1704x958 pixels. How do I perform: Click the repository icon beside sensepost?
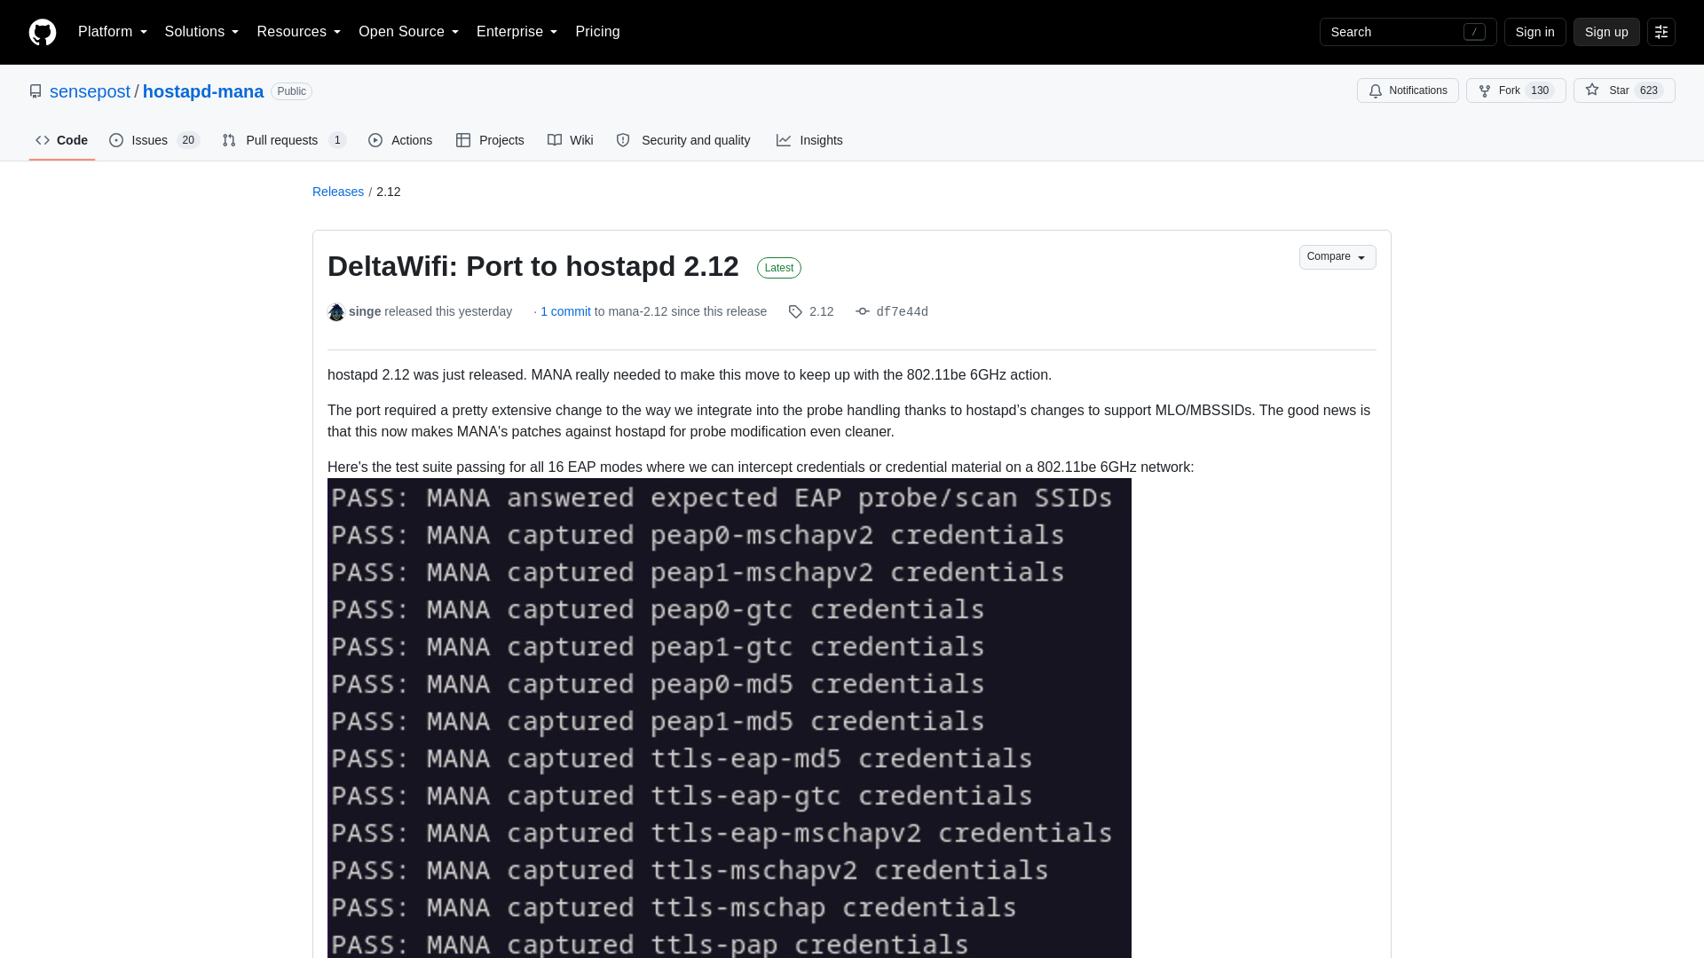point(35,91)
